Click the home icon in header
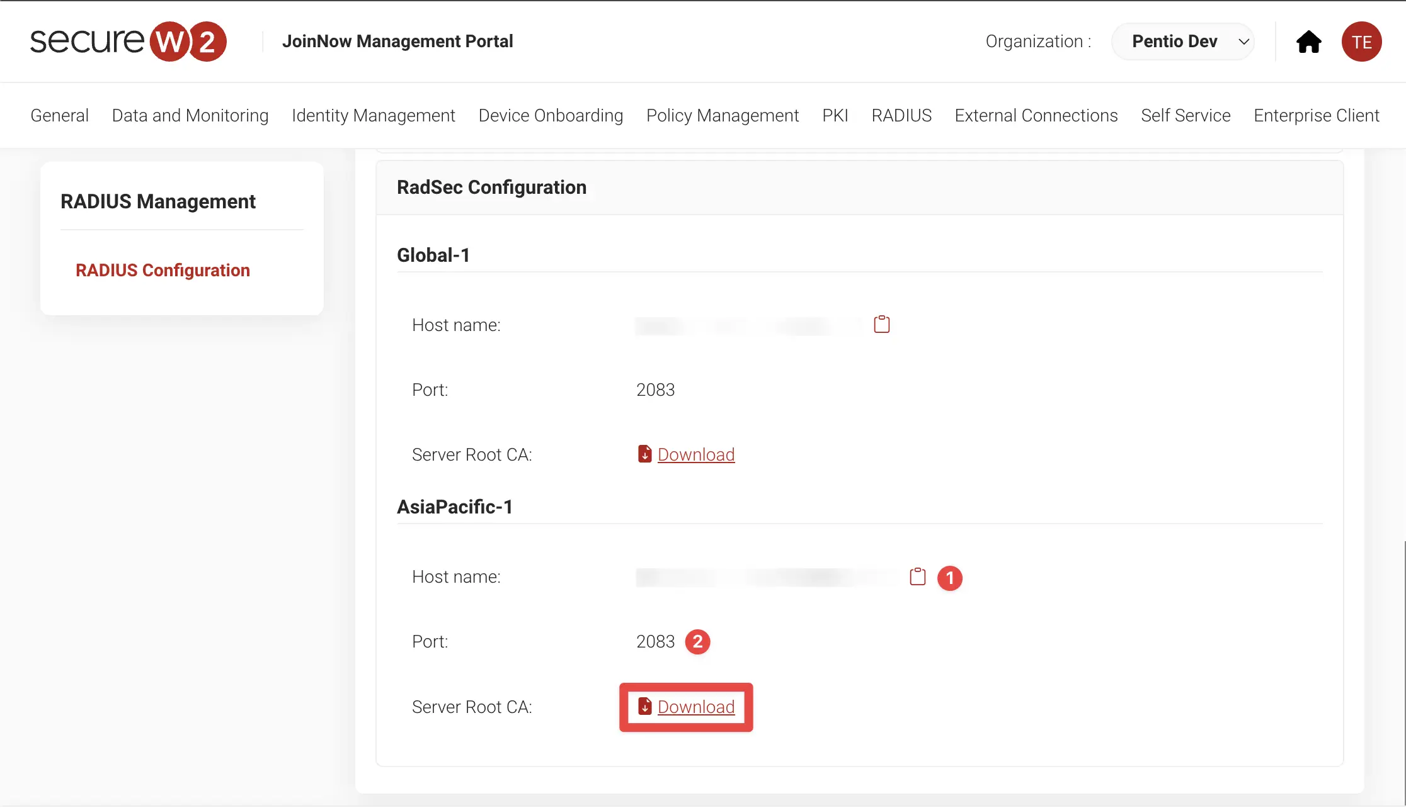This screenshot has height=808, width=1406. pos(1308,42)
